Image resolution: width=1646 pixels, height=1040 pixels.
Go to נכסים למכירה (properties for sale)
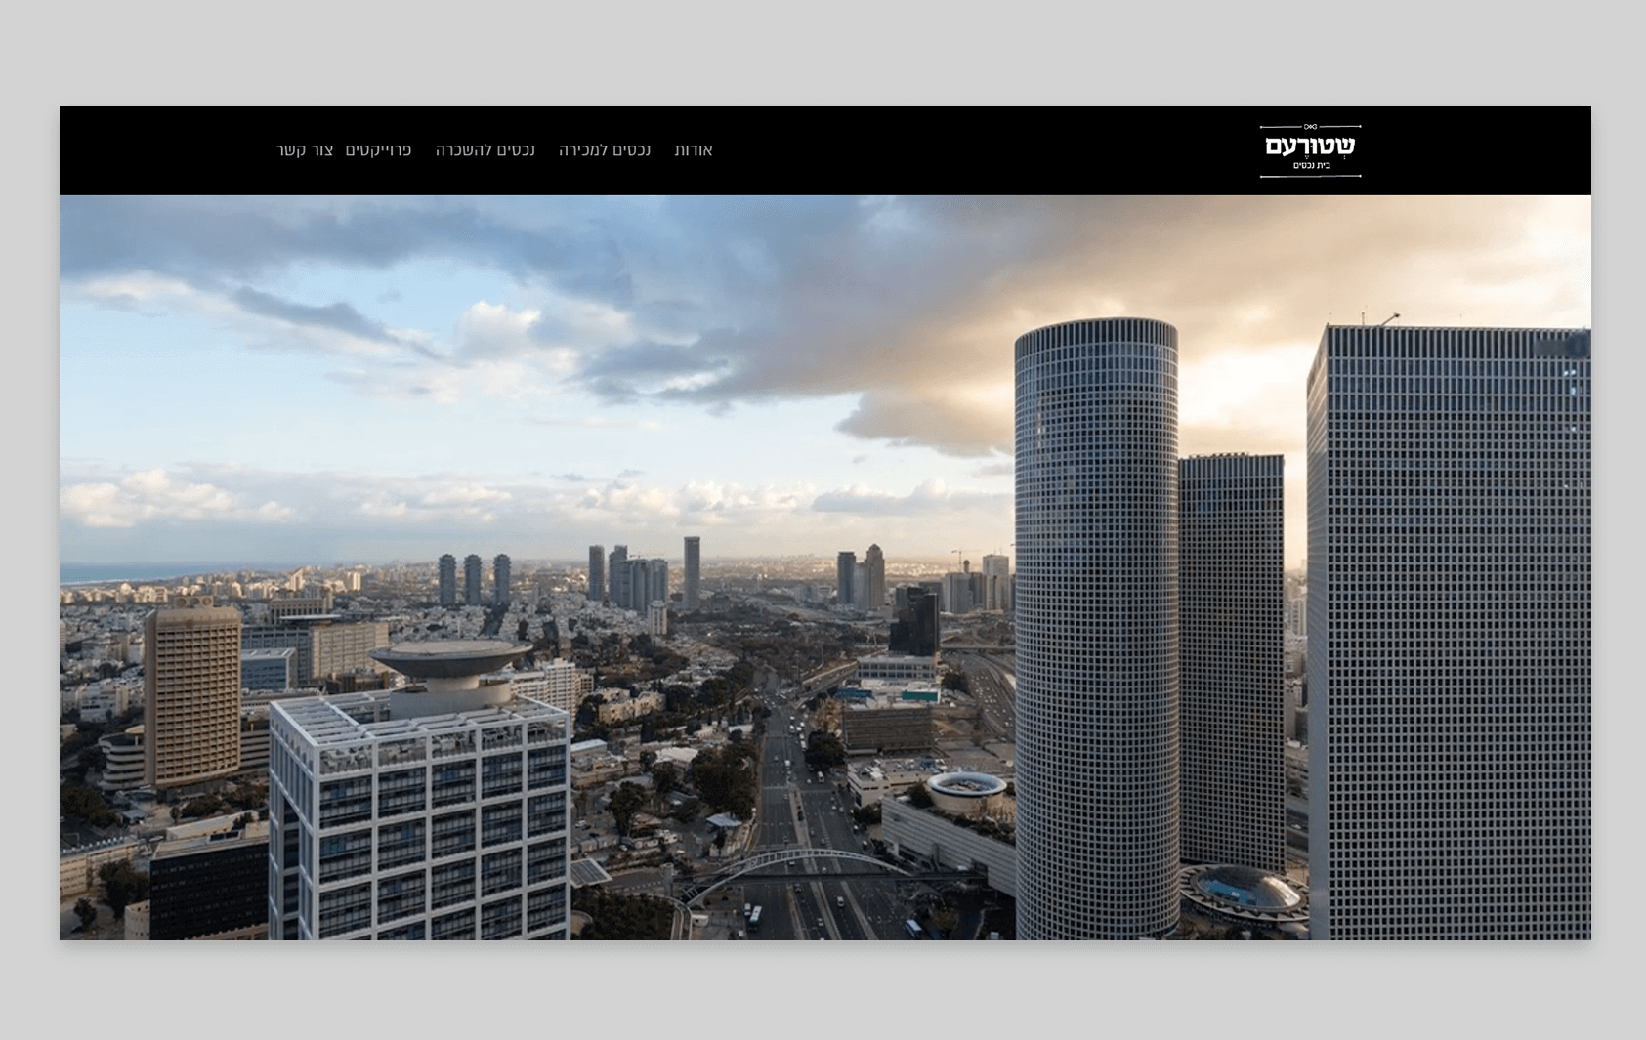tap(605, 150)
